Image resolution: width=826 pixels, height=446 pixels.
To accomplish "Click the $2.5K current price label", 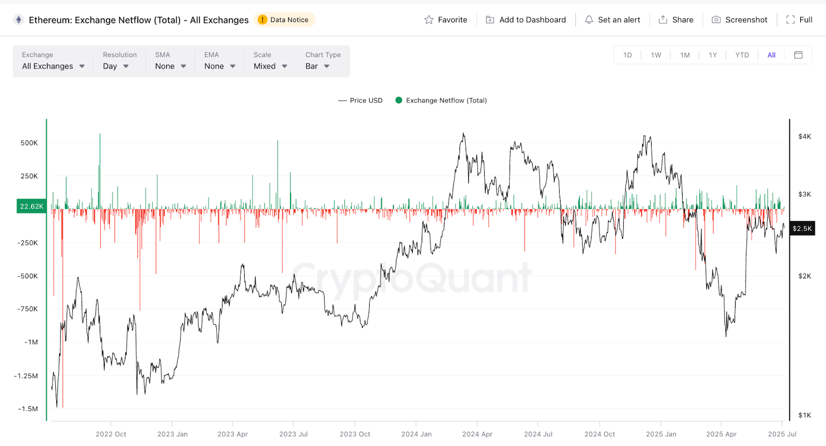I will click(802, 228).
